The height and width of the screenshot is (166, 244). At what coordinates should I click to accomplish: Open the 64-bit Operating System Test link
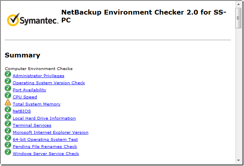click(x=45, y=140)
